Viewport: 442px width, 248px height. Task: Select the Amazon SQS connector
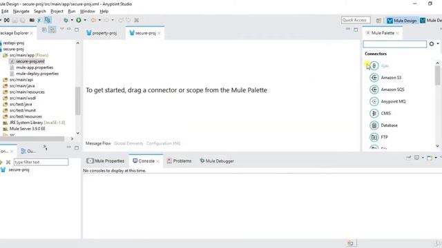point(387,90)
